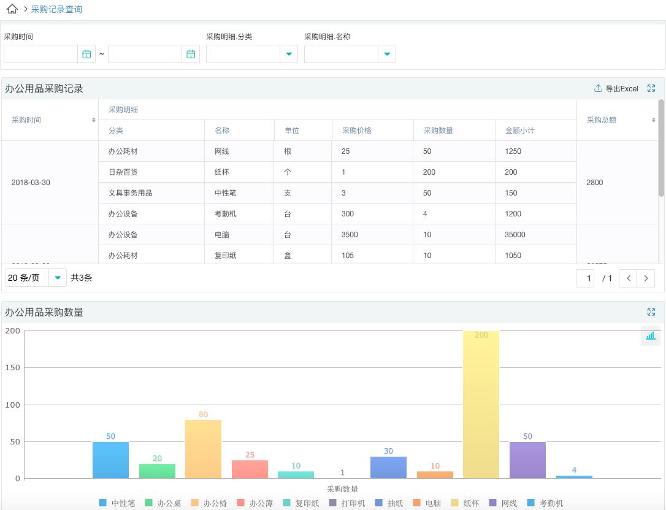
Task: Click the yellow 纸杯 bar showing 200
Action: pos(481,405)
